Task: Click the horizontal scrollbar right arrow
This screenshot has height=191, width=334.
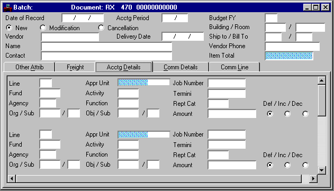Action: [x=313, y=178]
